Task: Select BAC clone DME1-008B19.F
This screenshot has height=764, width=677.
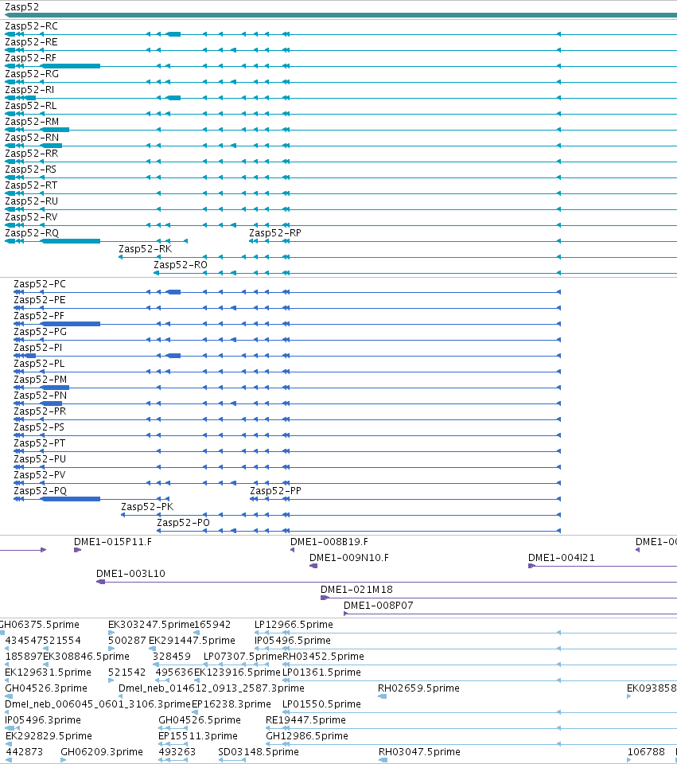Action: [329, 542]
